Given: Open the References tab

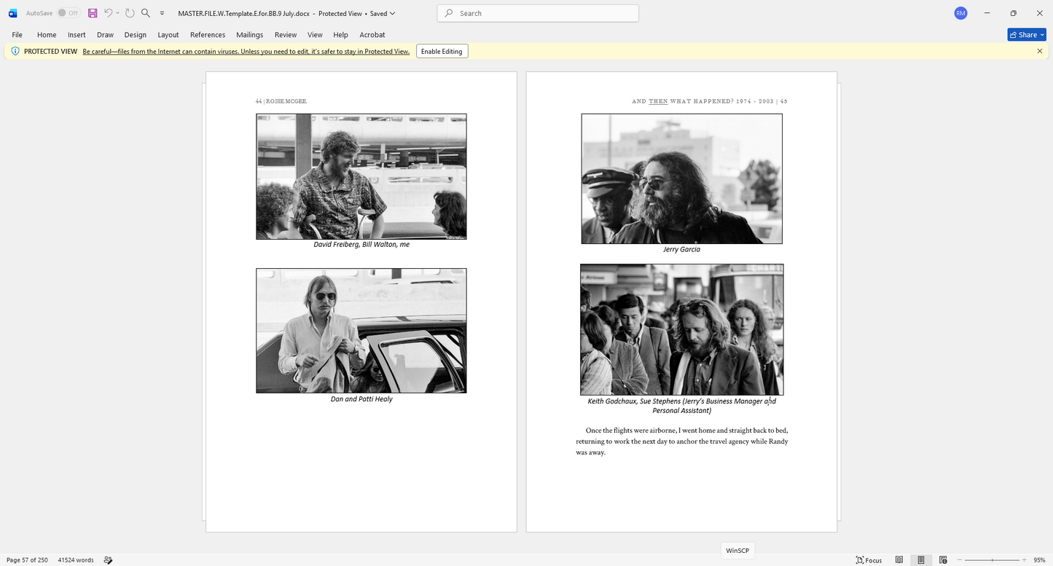Looking at the screenshot, I should (x=208, y=34).
